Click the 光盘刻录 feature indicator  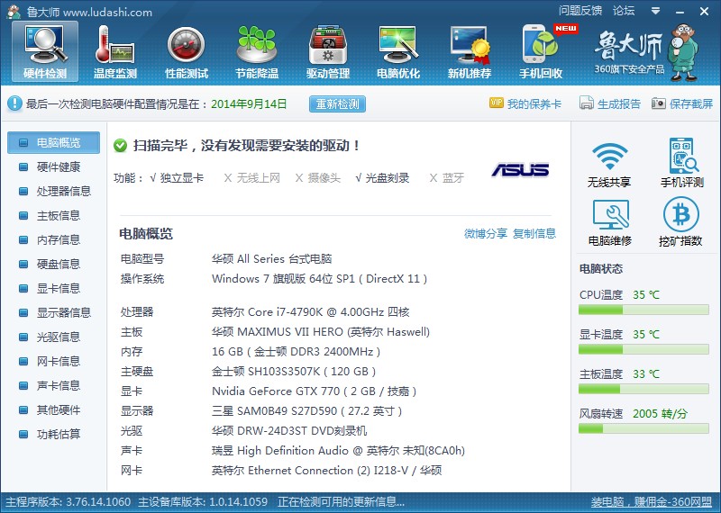[x=382, y=178]
